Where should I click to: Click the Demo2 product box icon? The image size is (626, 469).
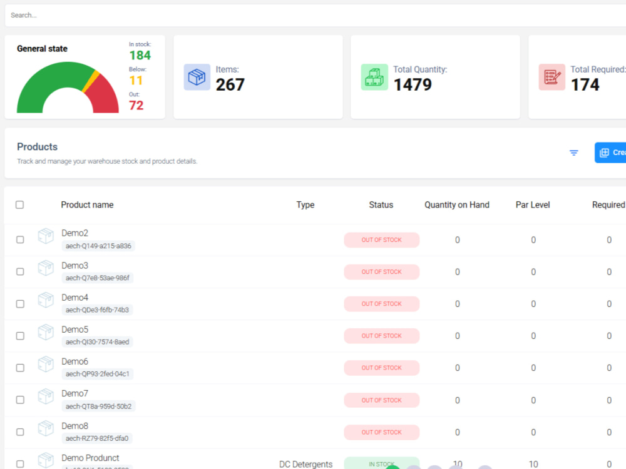point(46,236)
